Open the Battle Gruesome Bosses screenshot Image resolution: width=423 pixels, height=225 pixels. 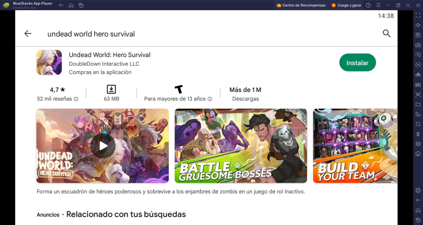pyautogui.click(x=241, y=146)
